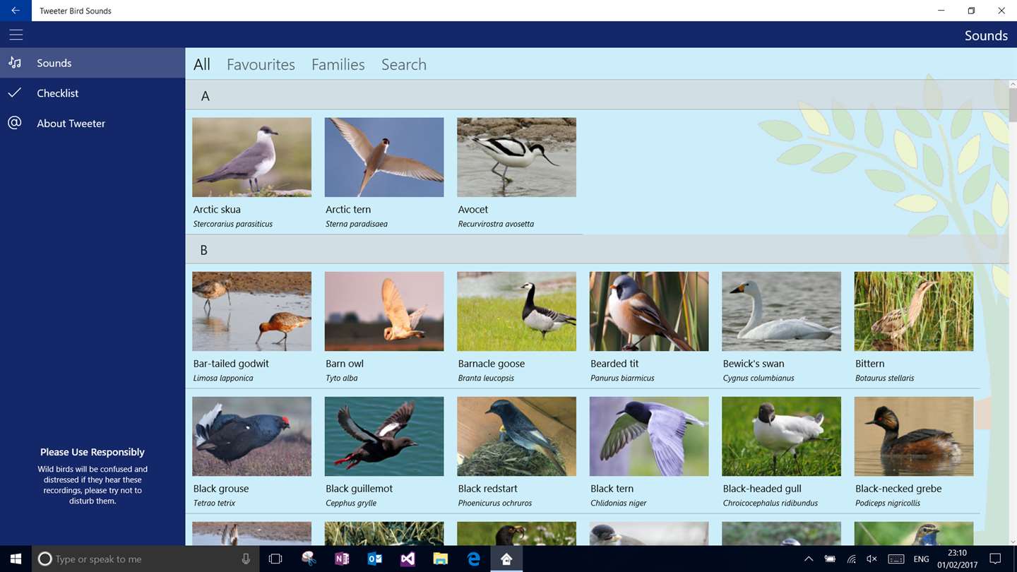The image size is (1017, 572).
Task: Click the Checklist checkmark icon
Action: [15, 93]
